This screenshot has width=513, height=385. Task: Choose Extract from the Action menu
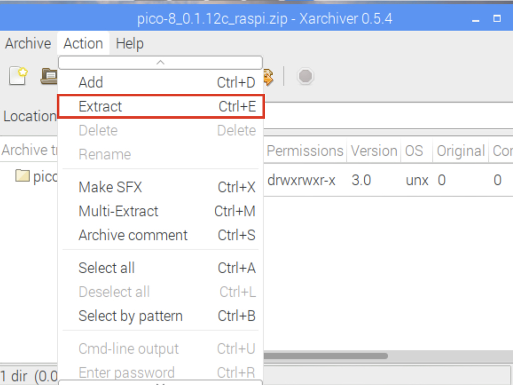click(161, 106)
